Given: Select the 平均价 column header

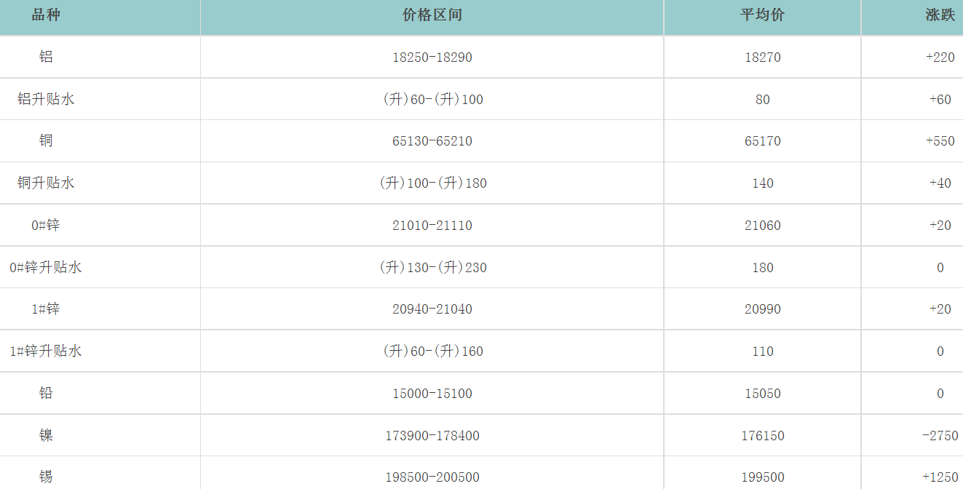Looking at the screenshot, I should pos(762,15).
